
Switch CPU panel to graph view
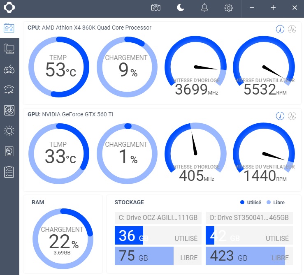292,30
